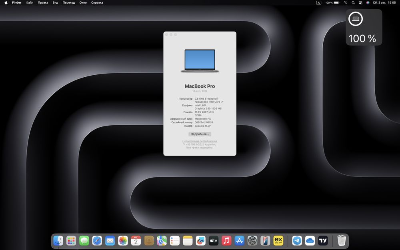The height and width of the screenshot is (250, 400).
Task: Open the Trash in the Dock
Action: click(x=342, y=240)
